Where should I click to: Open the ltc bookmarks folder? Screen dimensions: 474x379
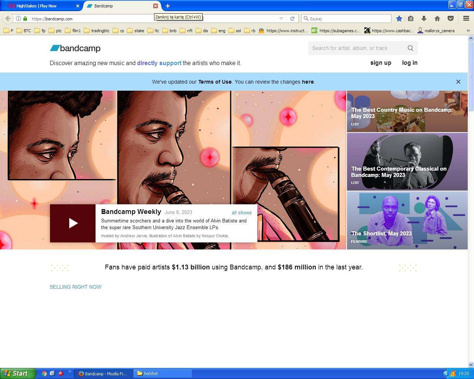153,31
